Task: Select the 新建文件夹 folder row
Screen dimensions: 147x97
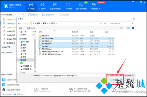Action: [76, 36]
